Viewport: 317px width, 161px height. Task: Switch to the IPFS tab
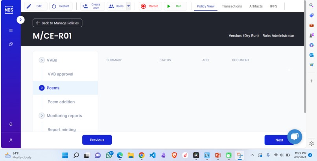(x=273, y=6)
